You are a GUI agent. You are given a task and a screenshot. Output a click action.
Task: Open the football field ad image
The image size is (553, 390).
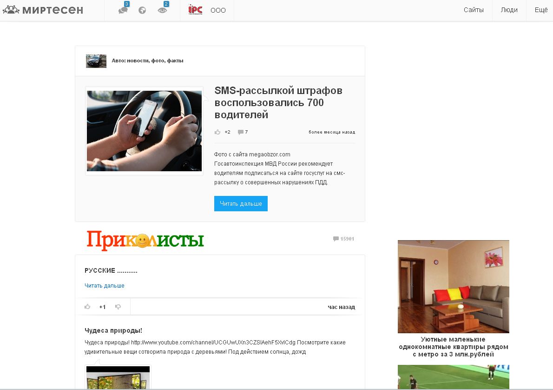coord(454,377)
